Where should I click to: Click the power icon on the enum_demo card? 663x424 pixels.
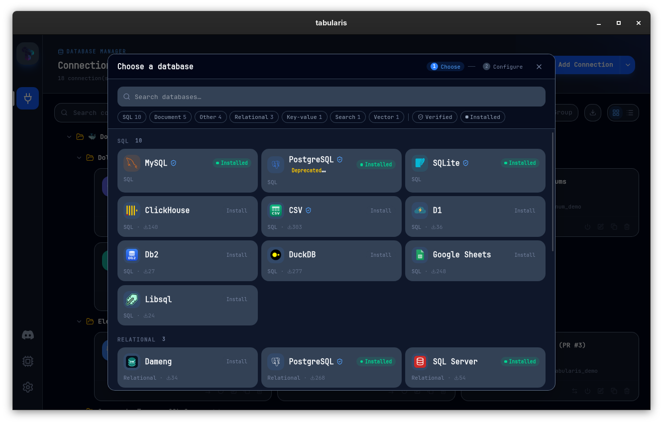[x=587, y=227]
